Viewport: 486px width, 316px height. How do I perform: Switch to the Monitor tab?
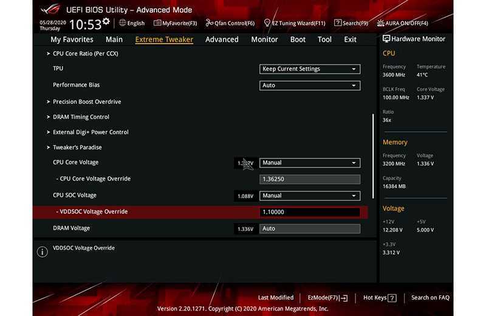pos(264,39)
